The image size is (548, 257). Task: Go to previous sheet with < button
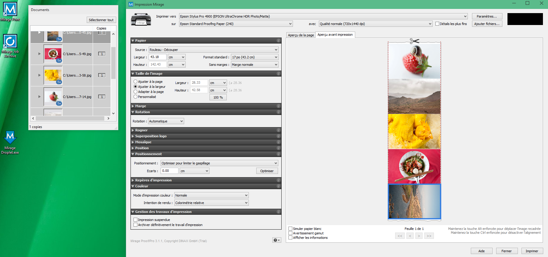click(x=410, y=236)
